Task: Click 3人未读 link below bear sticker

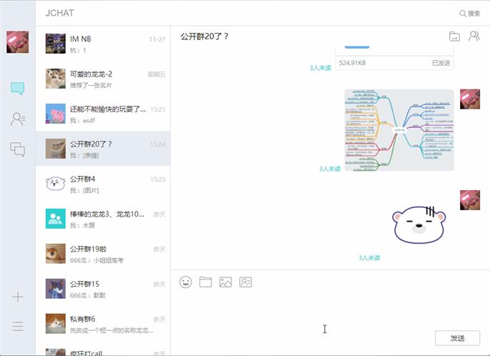Action: tap(369, 258)
